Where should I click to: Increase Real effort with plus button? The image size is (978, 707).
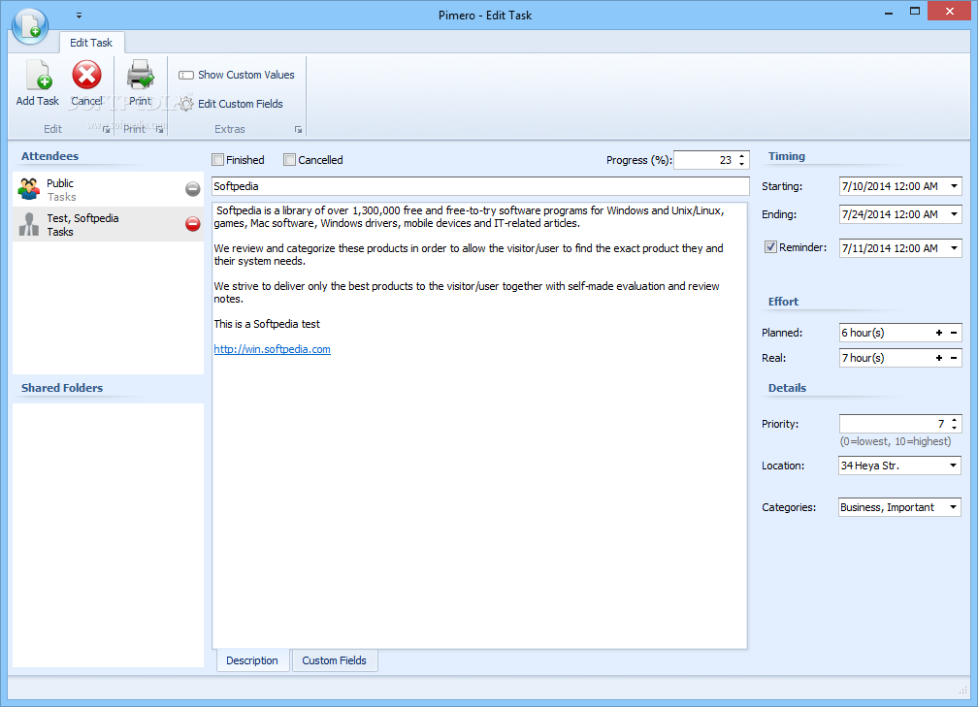[939, 358]
